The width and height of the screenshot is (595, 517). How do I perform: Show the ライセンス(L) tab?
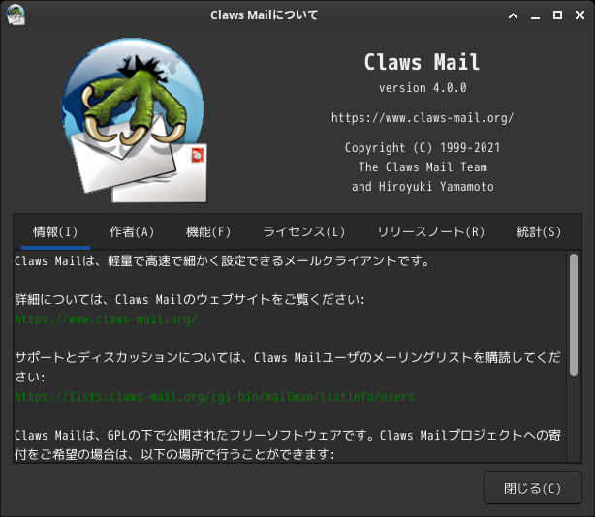tap(304, 231)
